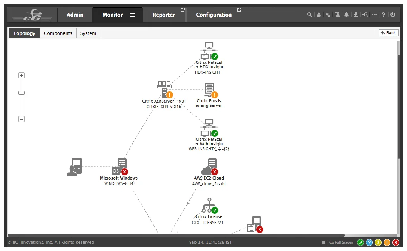407x251 pixels.
Task: Click the AWS_cloud_Sakthi label
Action: 209,184
